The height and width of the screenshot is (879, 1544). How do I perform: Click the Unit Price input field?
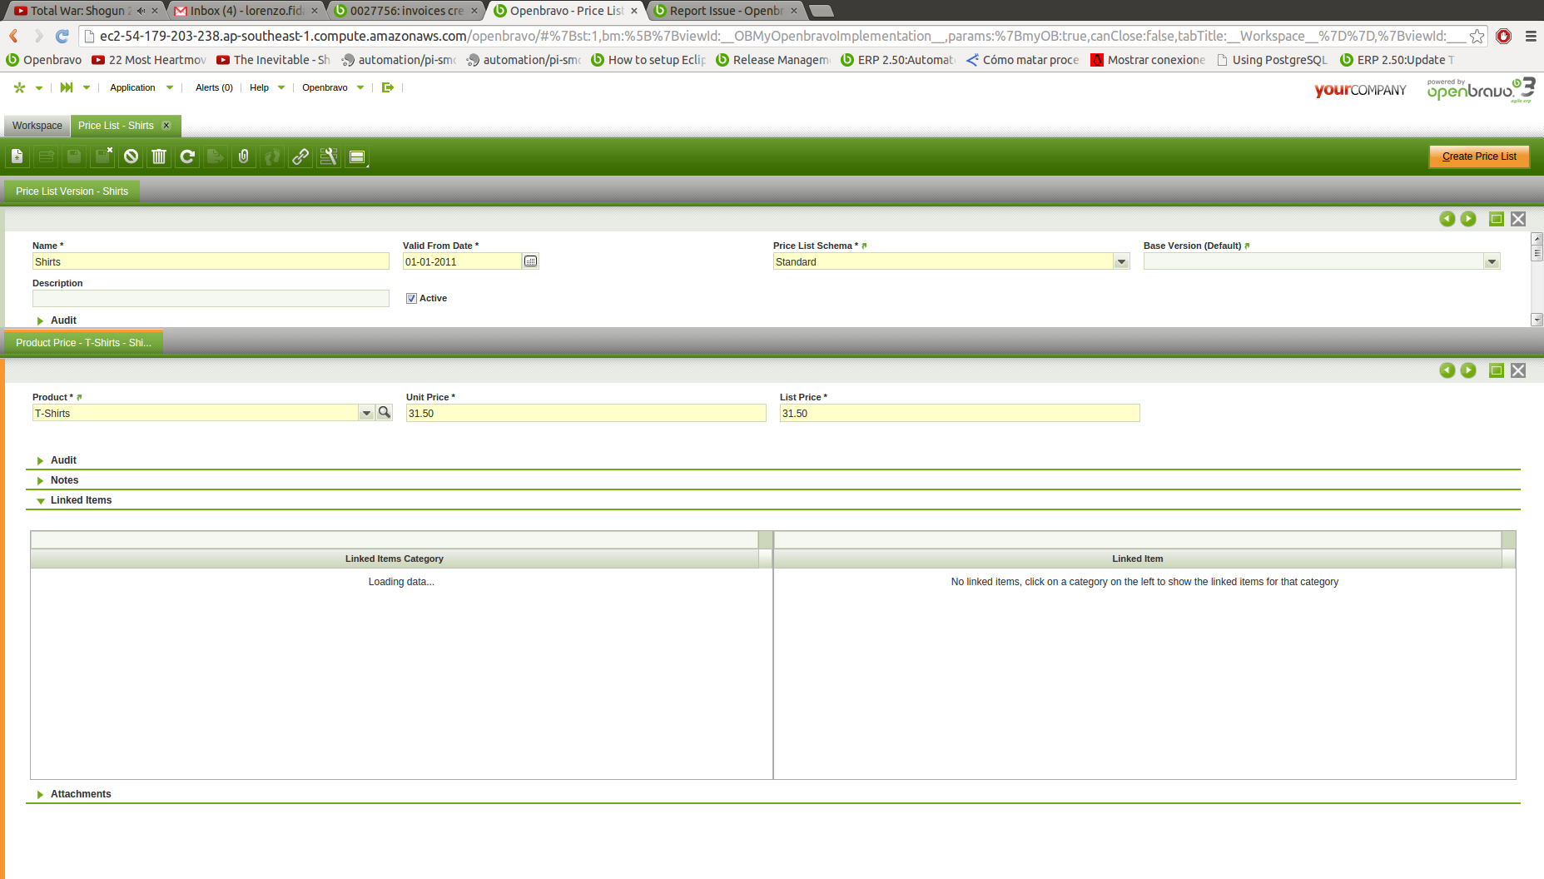pos(585,414)
